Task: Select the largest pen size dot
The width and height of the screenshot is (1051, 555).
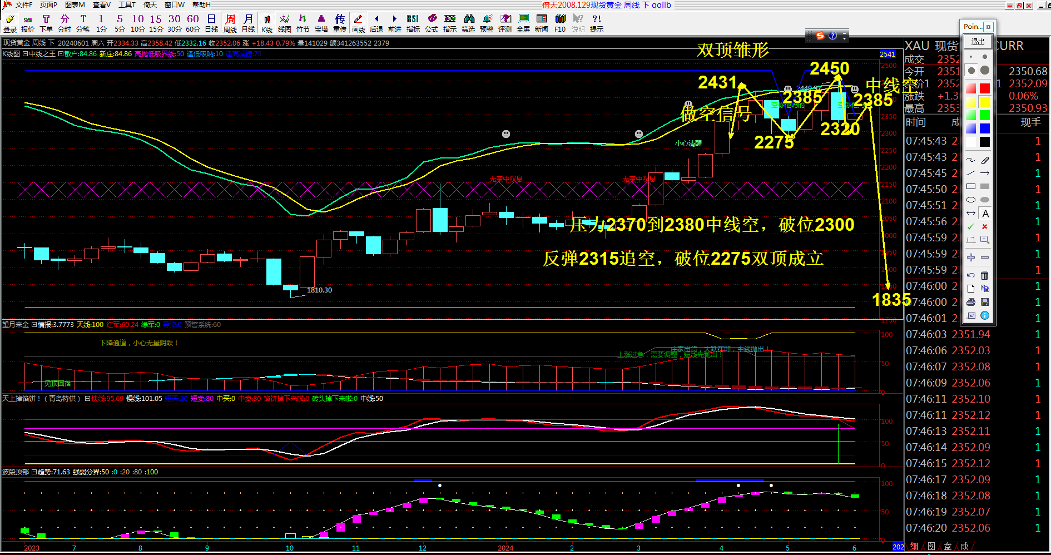Action: 985,70
